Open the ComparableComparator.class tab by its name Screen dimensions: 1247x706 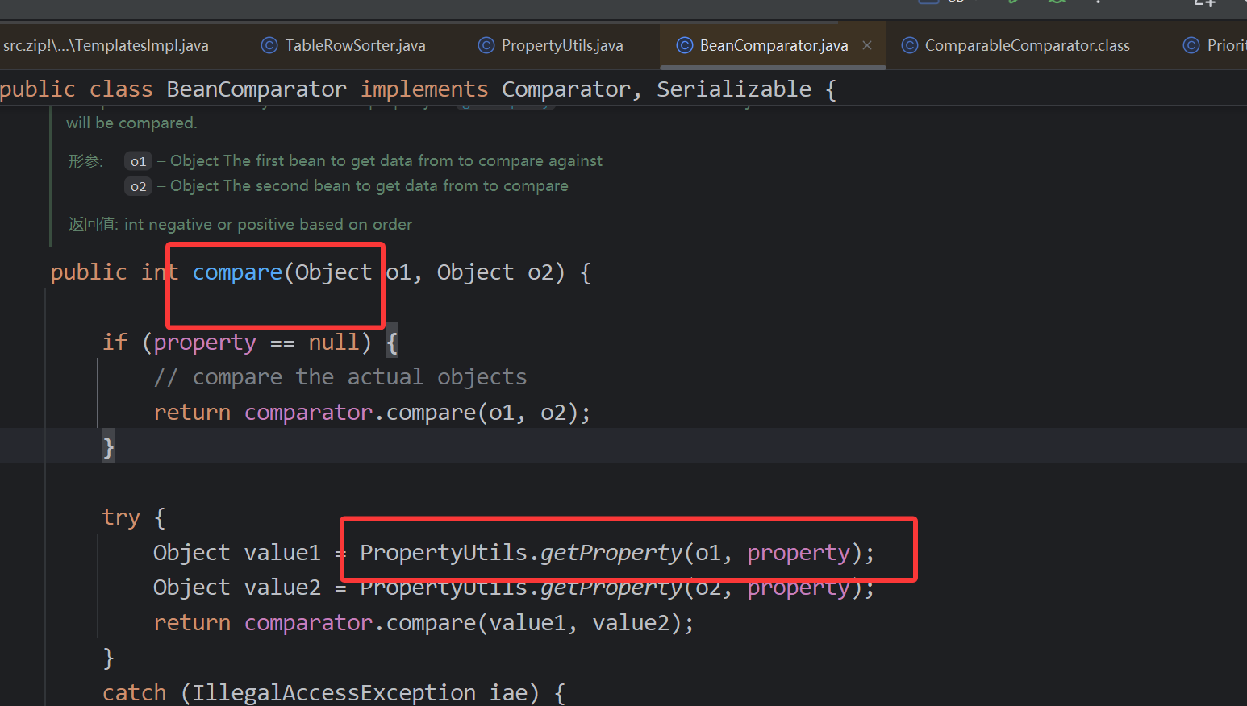(1027, 46)
